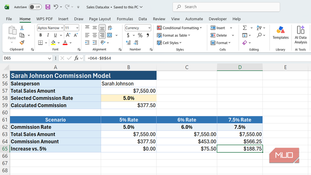Toggle Underline formatting
The image size is (311, 175).
click(x=55, y=35)
